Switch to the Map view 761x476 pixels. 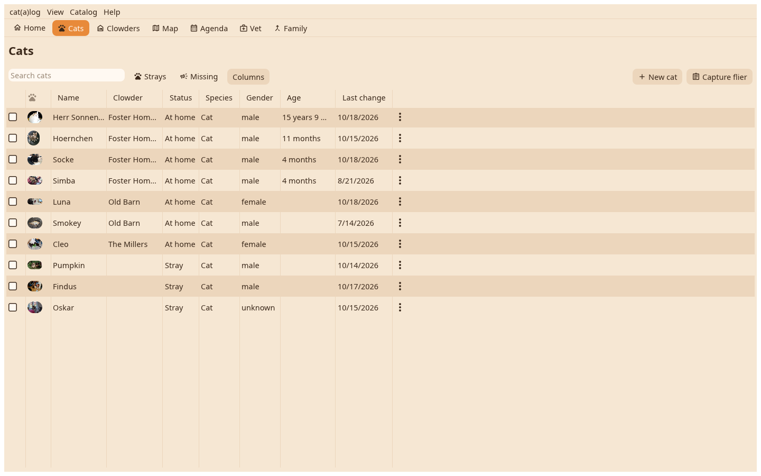[x=165, y=29]
